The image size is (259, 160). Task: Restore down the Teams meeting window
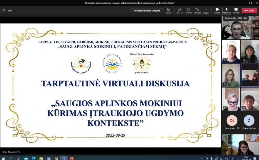point(251,3)
